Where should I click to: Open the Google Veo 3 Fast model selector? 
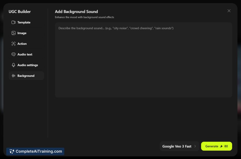179,146
